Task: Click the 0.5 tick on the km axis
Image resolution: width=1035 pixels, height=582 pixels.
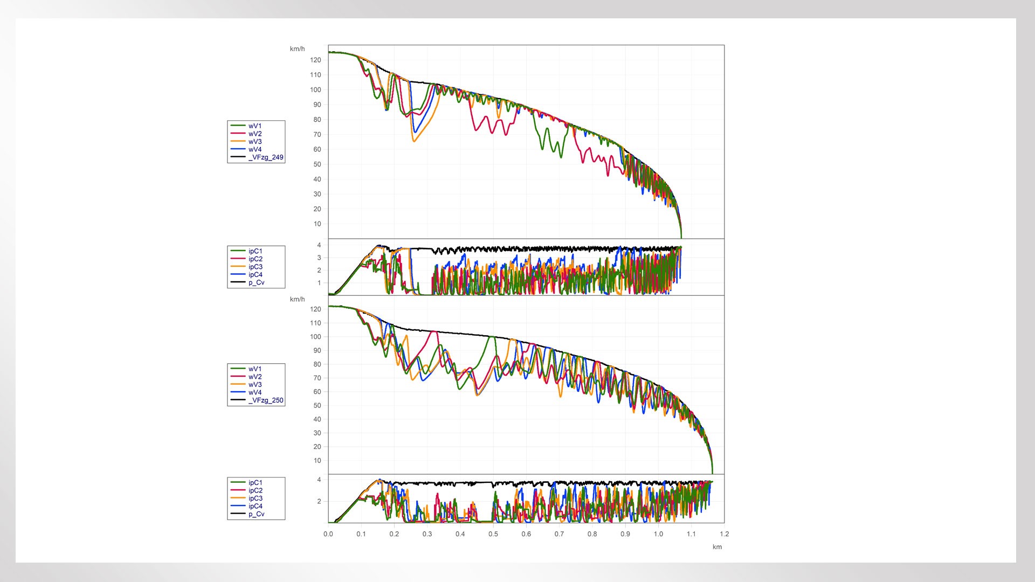Action: pos(493,534)
